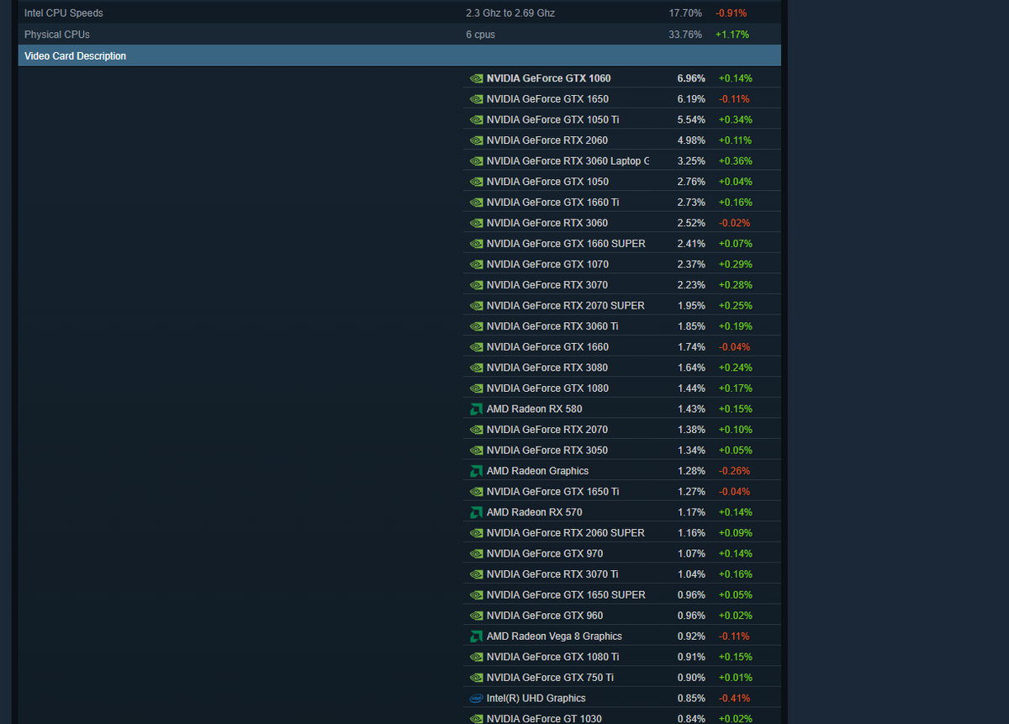Viewport: 1009px width, 724px height.
Task: Click the AMD logo beside AMD Radeon Graphics
Action: [x=476, y=471]
